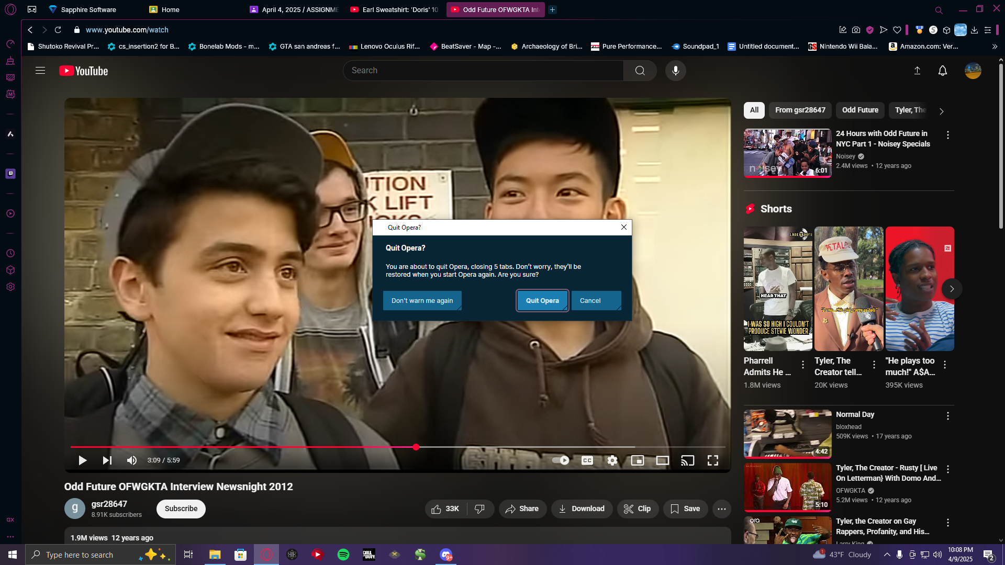
Task: Open the YouTube account avatar menu
Action: pyautogui.click(x=973, y=71)
